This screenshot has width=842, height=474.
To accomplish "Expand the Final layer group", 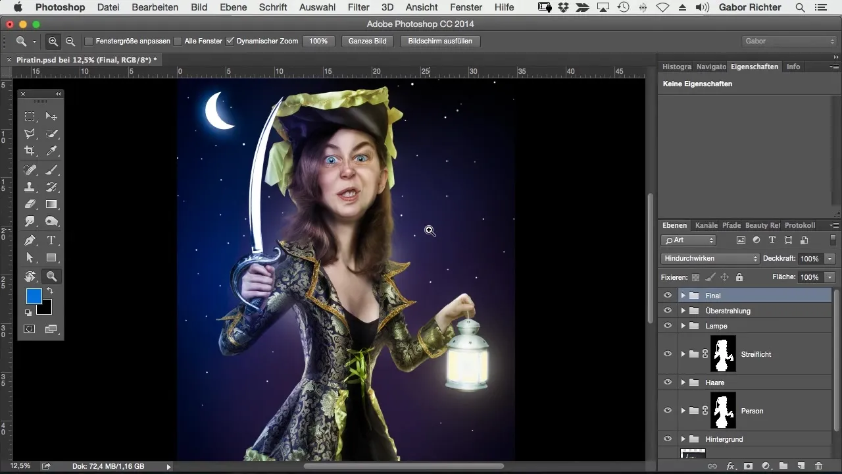I will [683, 296].
